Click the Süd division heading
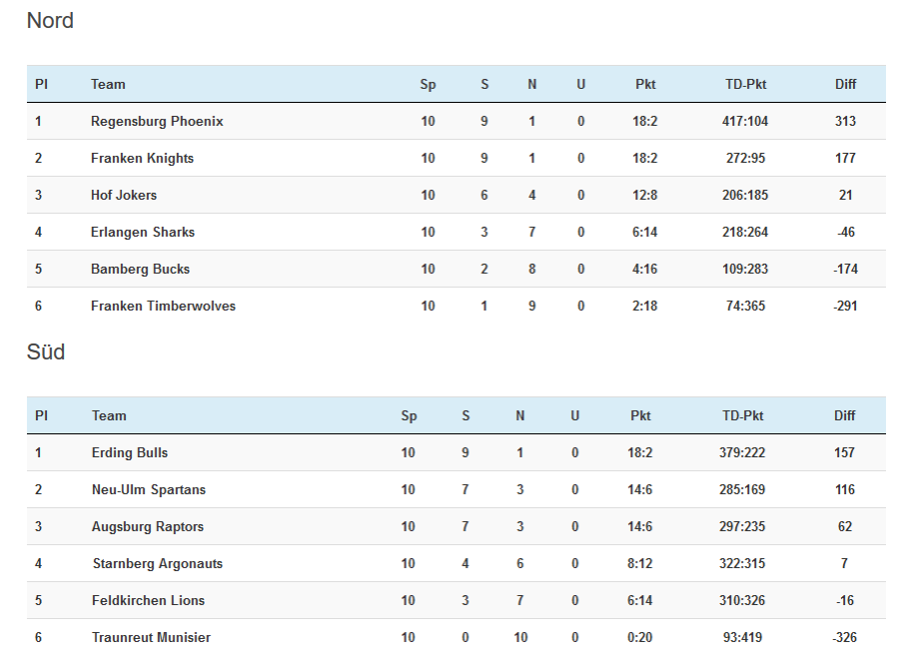This screenshot has width=899, height=665. (46, 352)
